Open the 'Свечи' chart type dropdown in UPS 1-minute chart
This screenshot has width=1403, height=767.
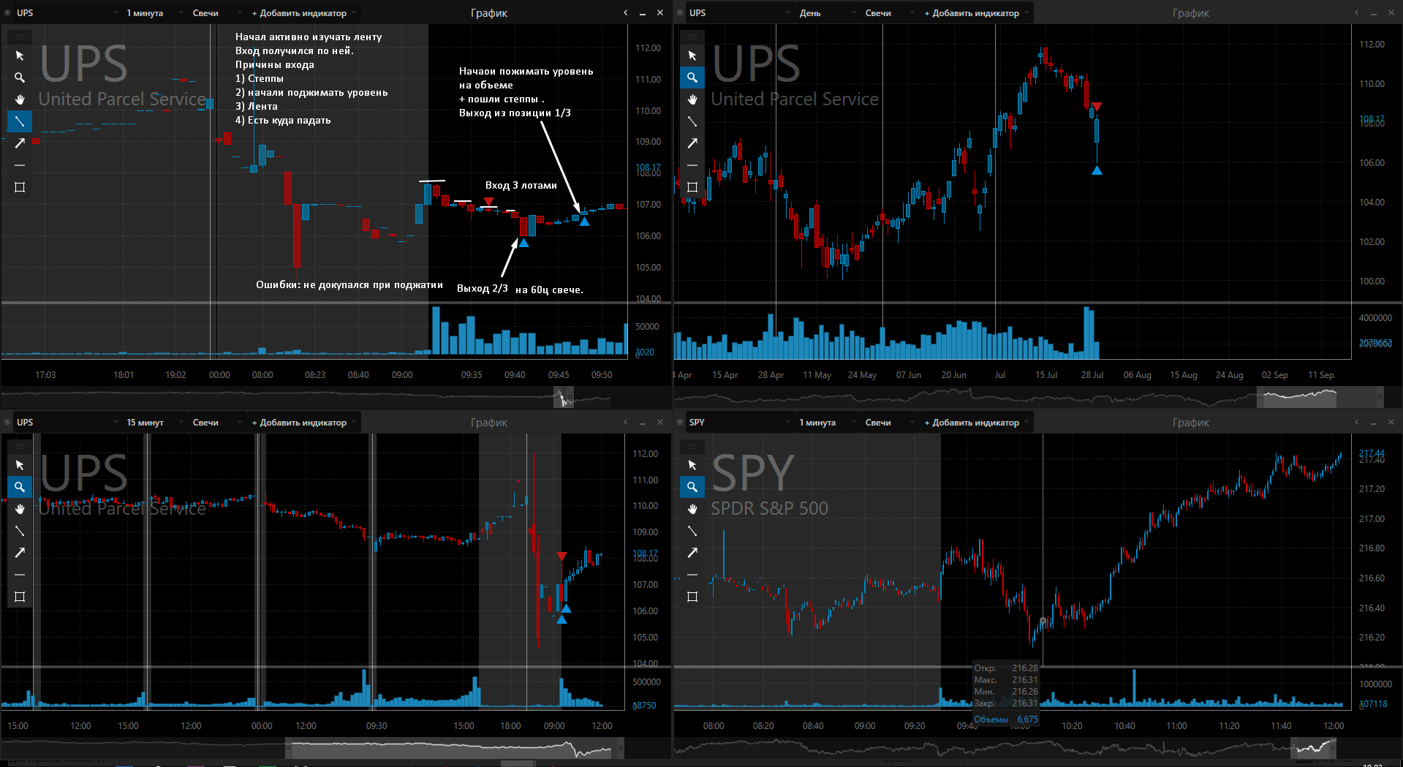[216, 12]
